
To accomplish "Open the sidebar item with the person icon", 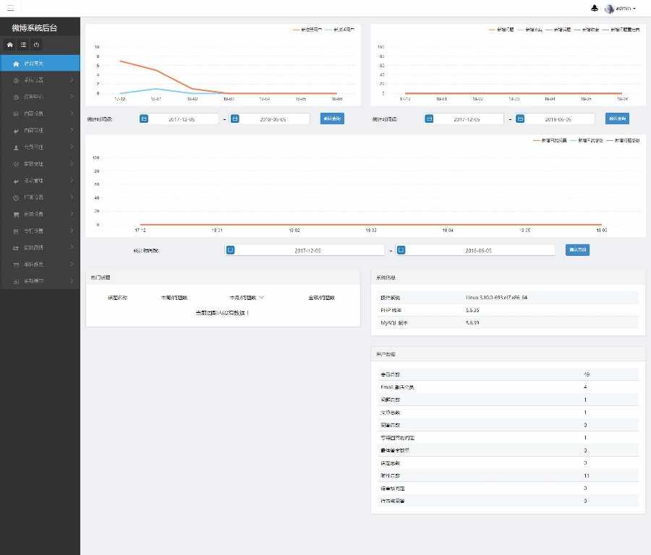I will 40,147.
